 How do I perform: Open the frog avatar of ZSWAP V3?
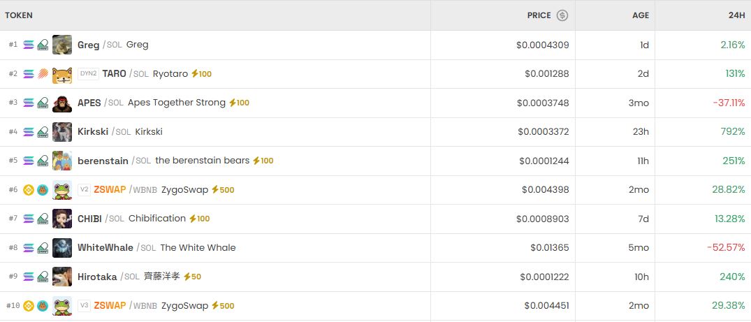pos(62,306)
